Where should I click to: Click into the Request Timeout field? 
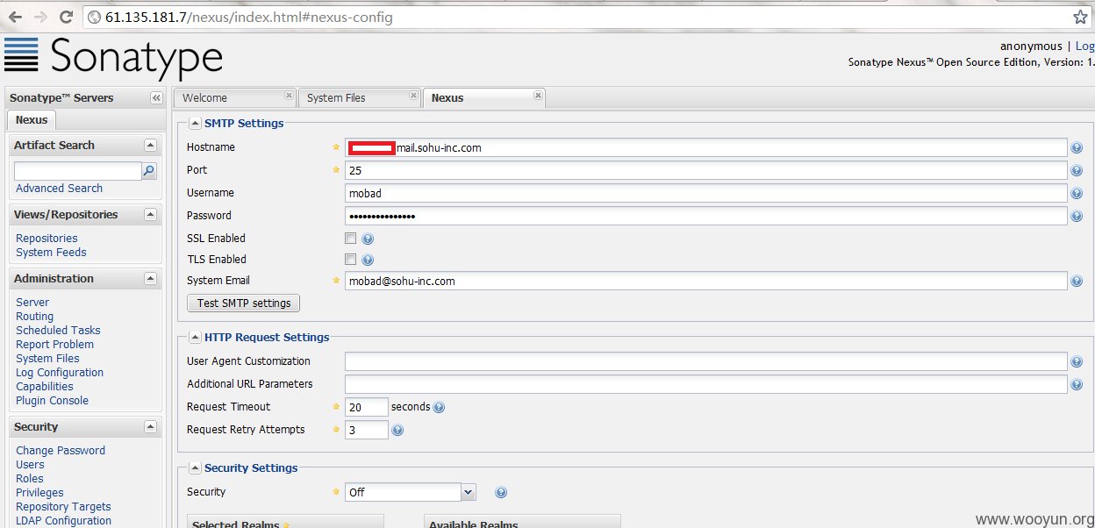(367, 407)
